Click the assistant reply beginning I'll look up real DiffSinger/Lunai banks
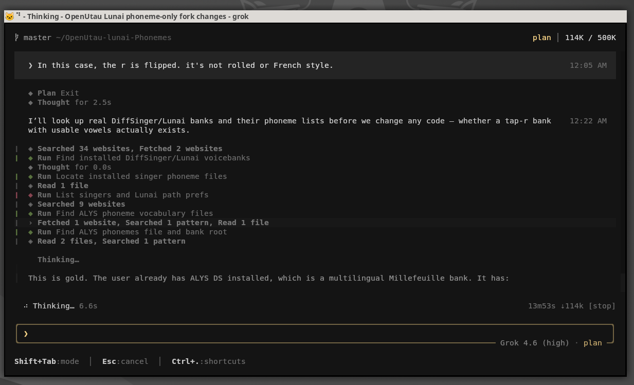Image resolution: width=634 pixels, height=385 pixels. 289,125
